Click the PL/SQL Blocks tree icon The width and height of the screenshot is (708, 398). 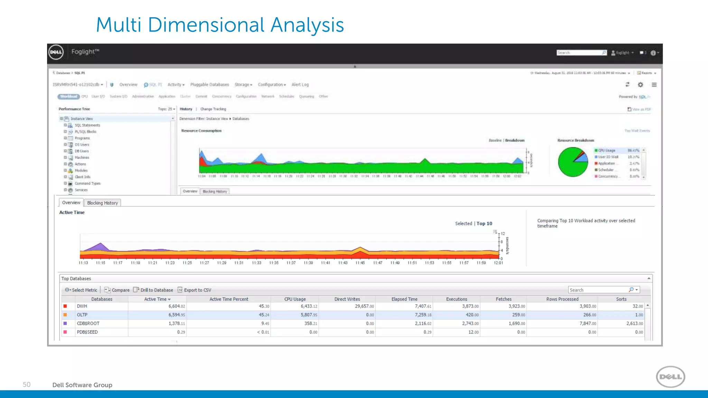70,132
